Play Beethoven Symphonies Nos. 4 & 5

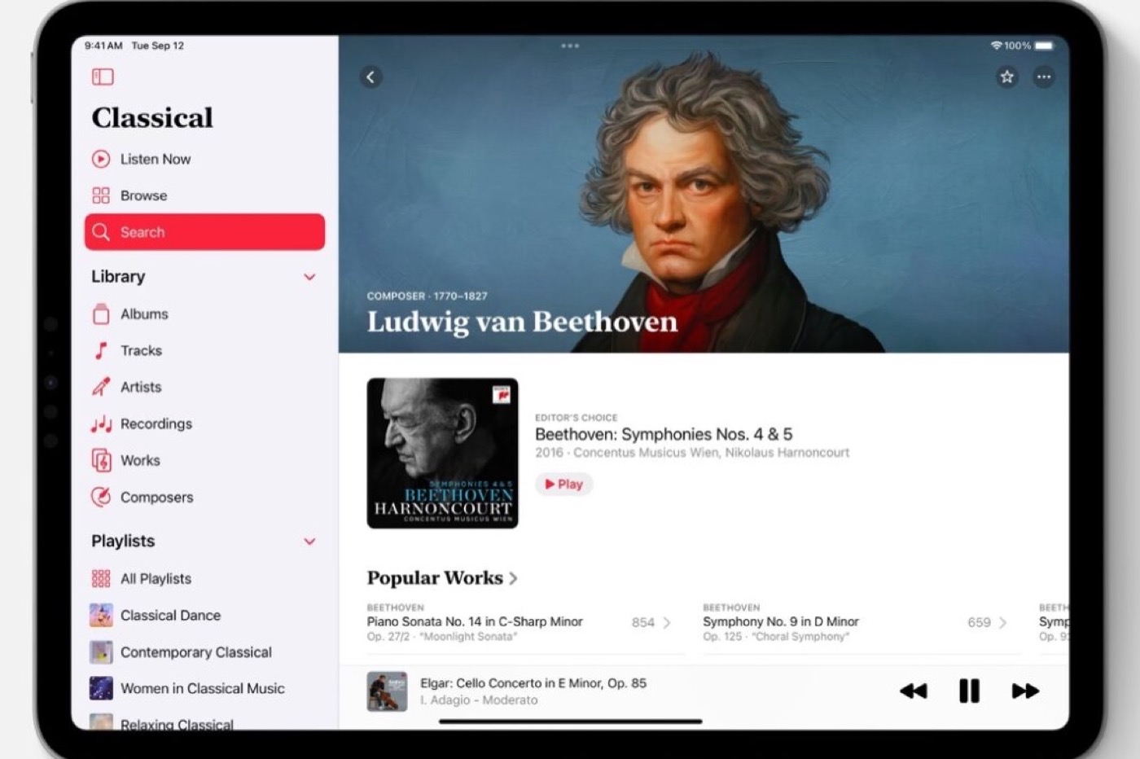click(563, 484)
